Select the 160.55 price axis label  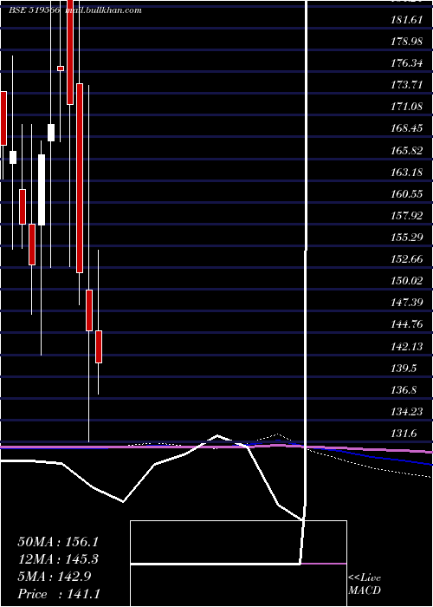[407, 194]
